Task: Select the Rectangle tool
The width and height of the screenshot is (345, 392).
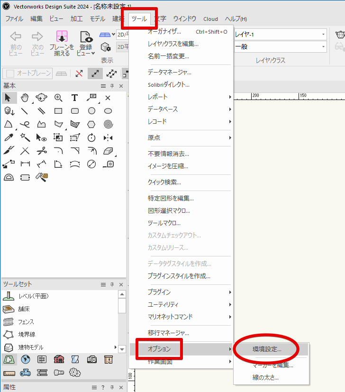Action: 58,111
